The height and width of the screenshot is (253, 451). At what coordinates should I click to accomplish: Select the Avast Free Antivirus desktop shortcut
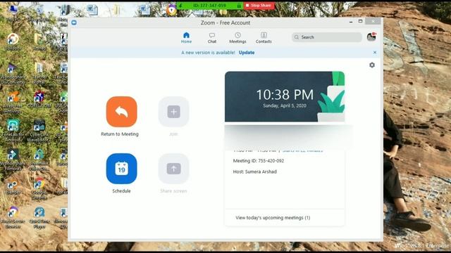tap(13, 102)
